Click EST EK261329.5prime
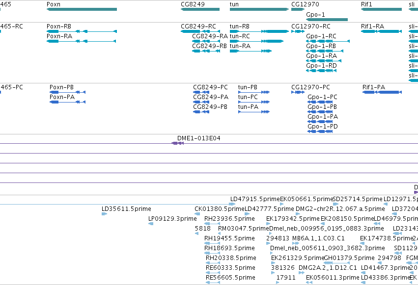Screen dimensions: 418x285 (x=273, y=263)
